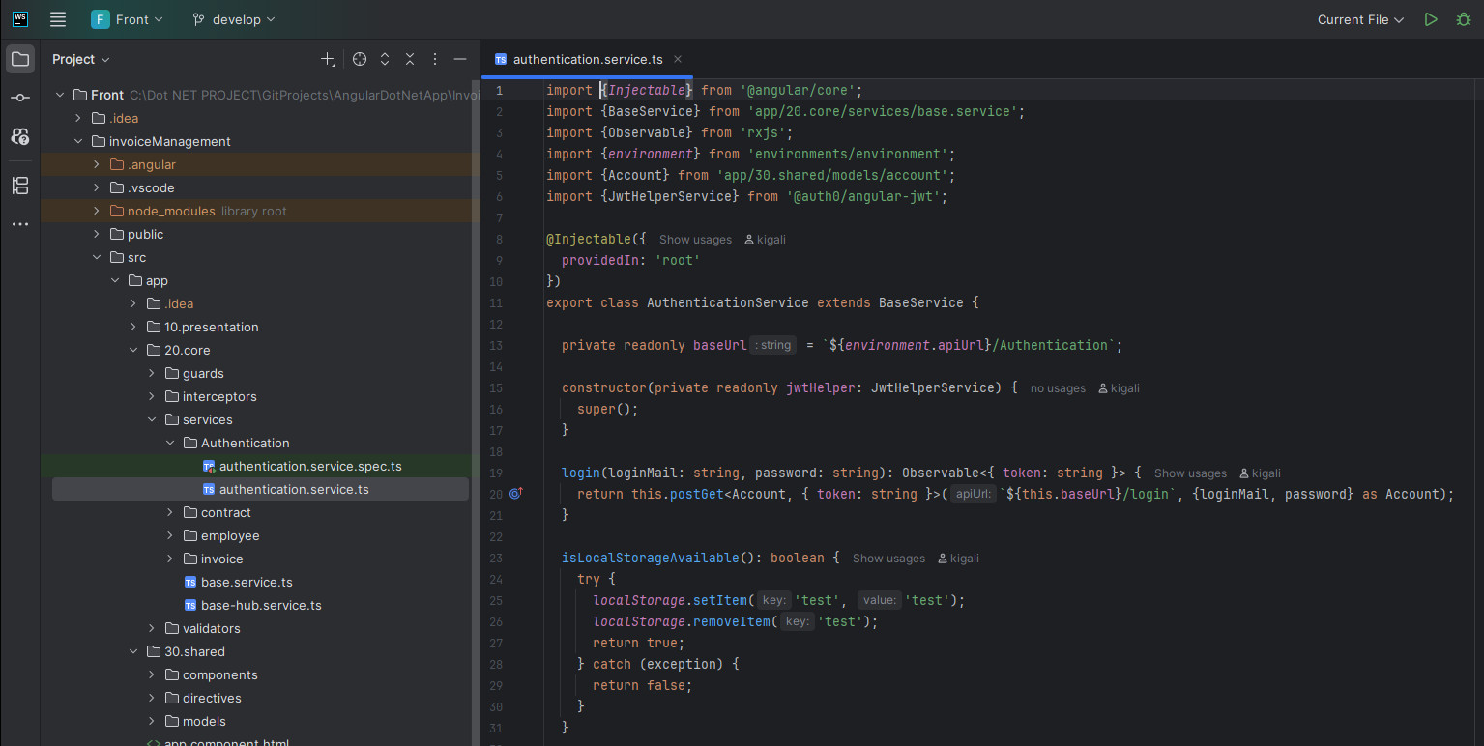Viewport: 1484px width, 746px height.
Task: Click Select Opened File target icon
Action: [360, 59]
